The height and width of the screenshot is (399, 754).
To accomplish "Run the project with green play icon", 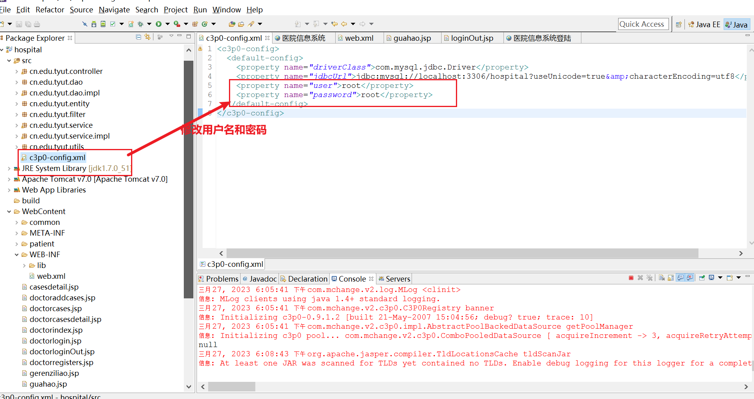I will click(x=159, y=24).
